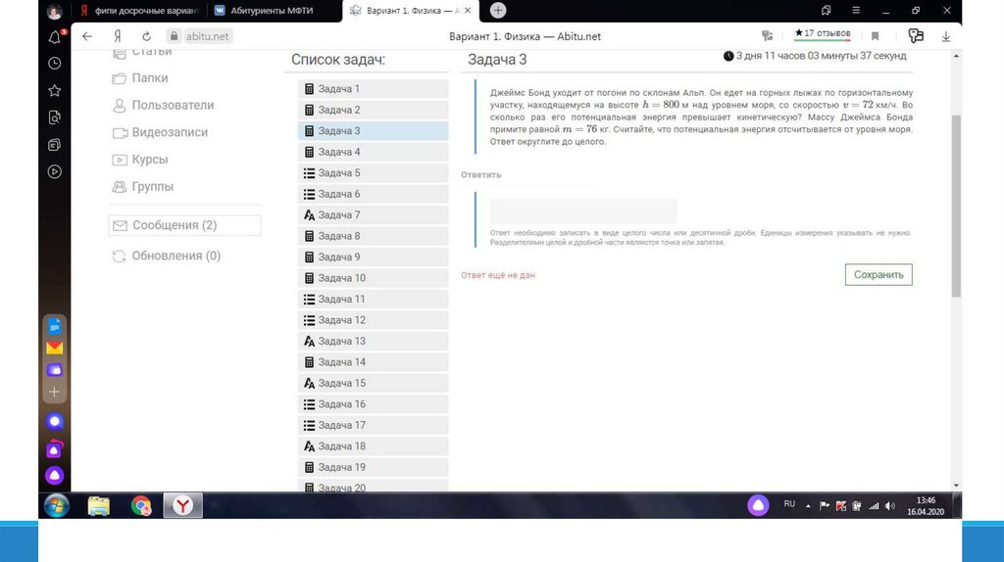The image size is (1004, 562).
Task: Select Задача 12 in list
Action: pyautogui.click(x=373, y=320)
